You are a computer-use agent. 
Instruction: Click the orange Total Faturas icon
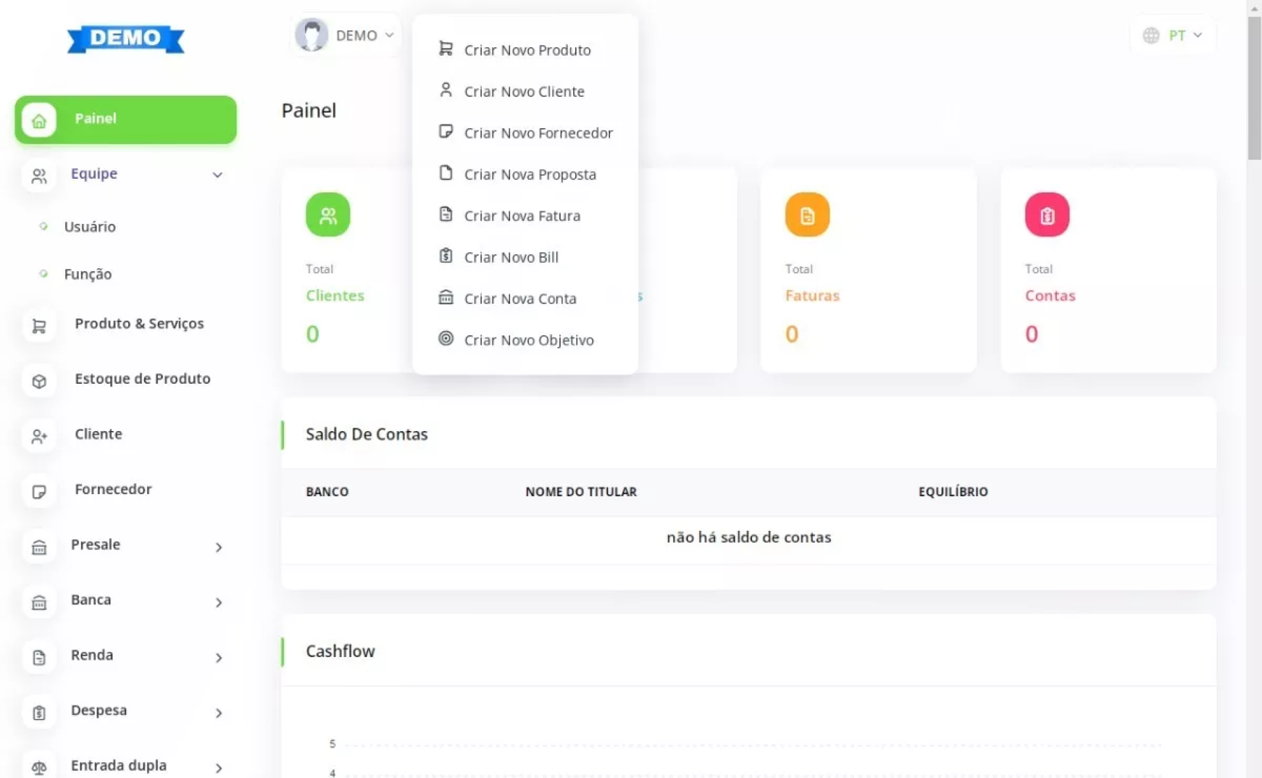[806, 215]
